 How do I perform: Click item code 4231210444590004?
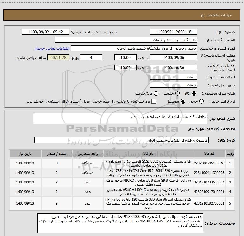[209, 182]
